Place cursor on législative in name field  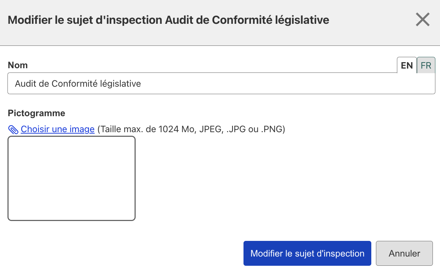120,84
